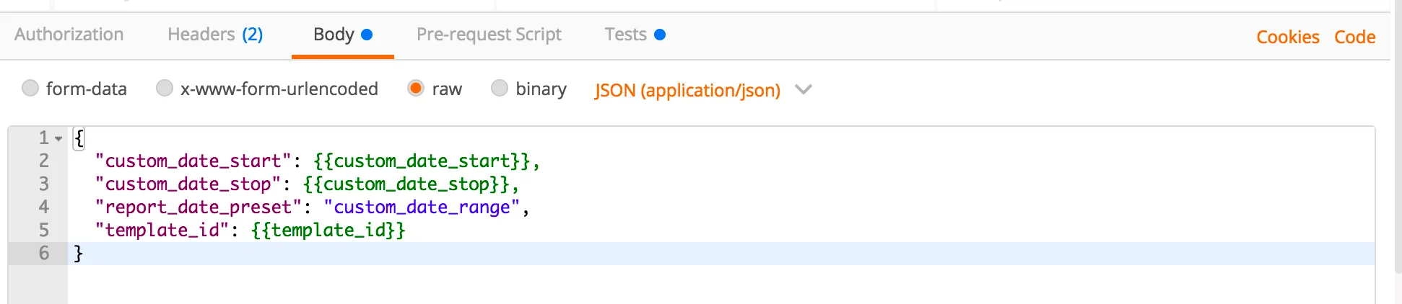Viewport: 1402px width, 304px height.
Task: Open the JSON (application/json) content type dropdown
Action: (687, 90)
